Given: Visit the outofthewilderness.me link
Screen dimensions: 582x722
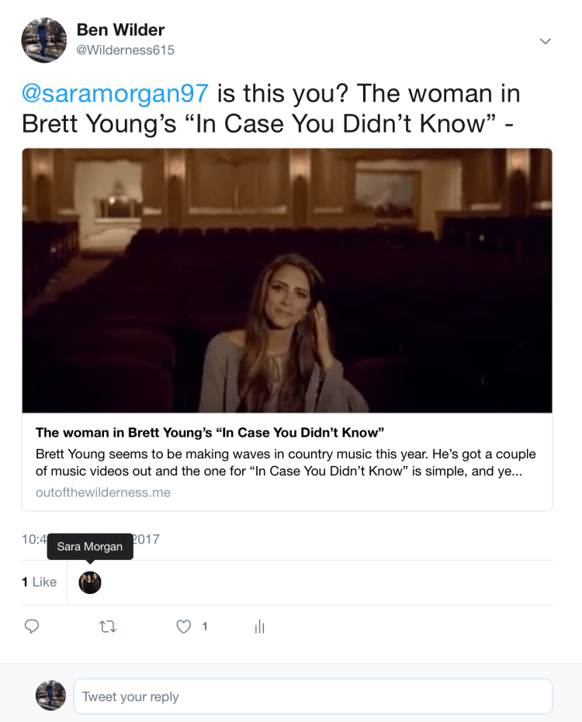Looking at the screenshot, I should click(x=102, y=492).
